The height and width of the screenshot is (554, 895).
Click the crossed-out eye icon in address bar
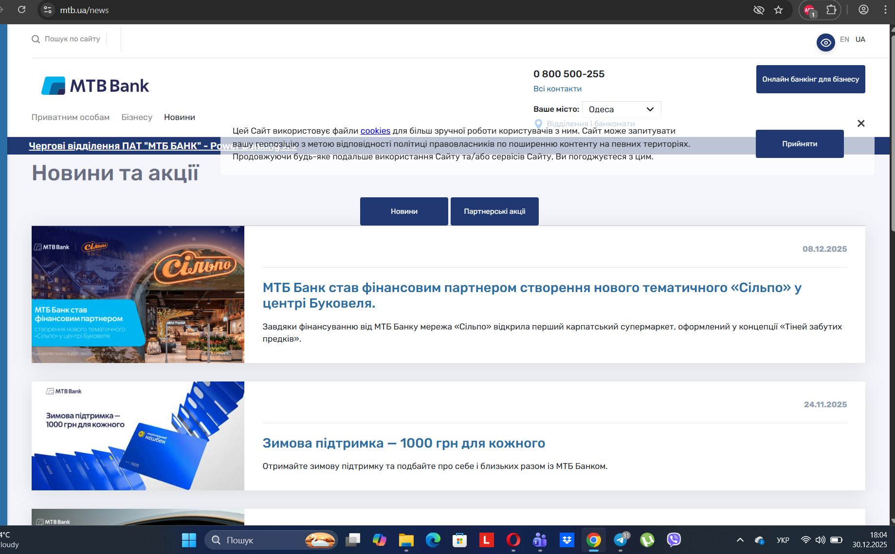coord(759,10)
